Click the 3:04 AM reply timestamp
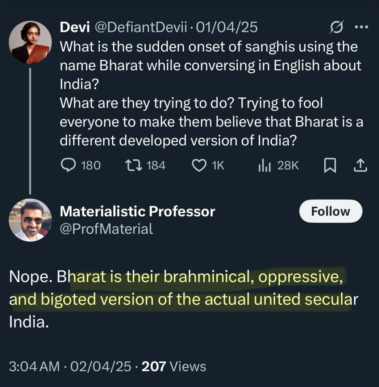This screenshot has height=387, width=379. coord(34,366)
